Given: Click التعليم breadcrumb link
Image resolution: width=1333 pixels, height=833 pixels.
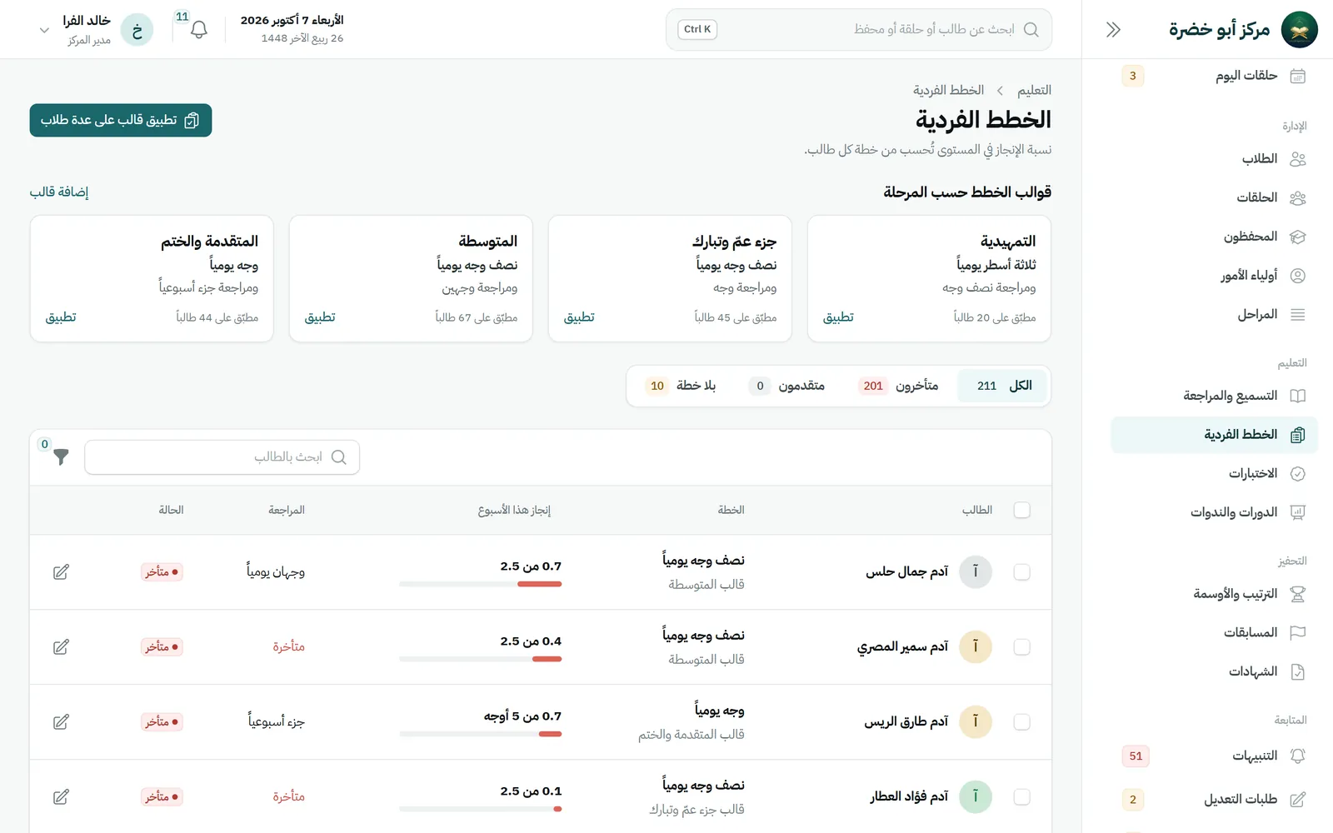Looking at the screenshot, I should pyautogui.click(x=1034, y=90).
